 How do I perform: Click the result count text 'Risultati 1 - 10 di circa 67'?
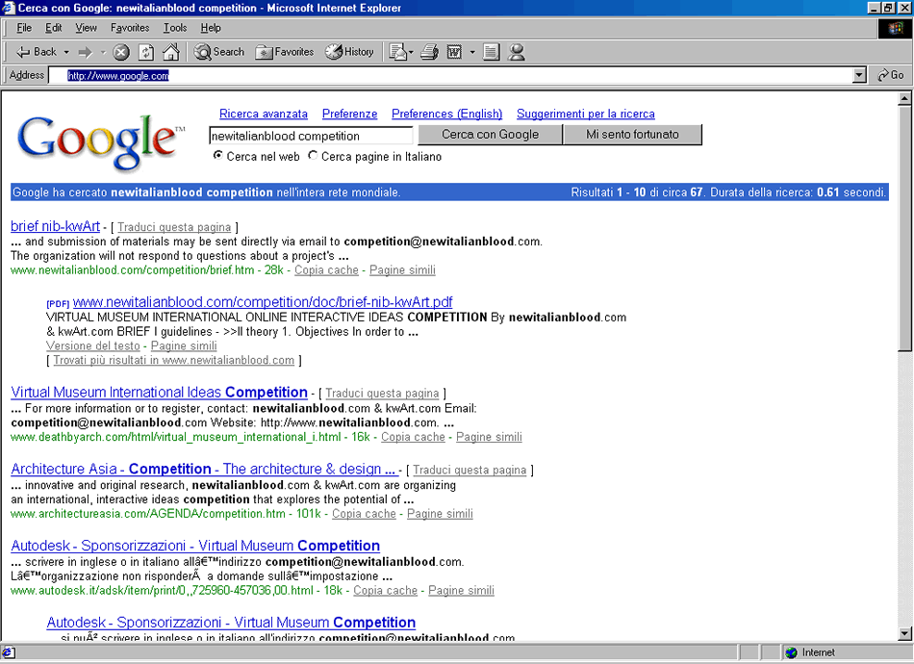[x=637, y=192]
